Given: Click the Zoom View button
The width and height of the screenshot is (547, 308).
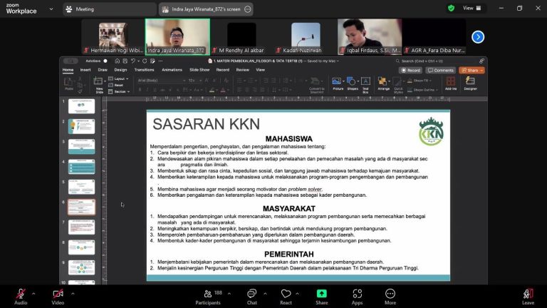Looking at the screenshot, I should 472,8.
